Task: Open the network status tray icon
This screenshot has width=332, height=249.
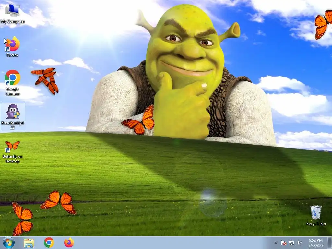Action: (x=291, y=243)
